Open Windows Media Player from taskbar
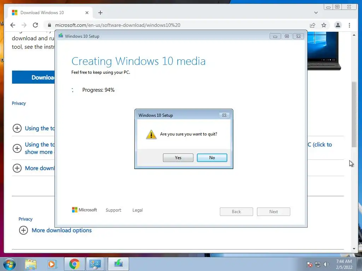 (52, 264)
